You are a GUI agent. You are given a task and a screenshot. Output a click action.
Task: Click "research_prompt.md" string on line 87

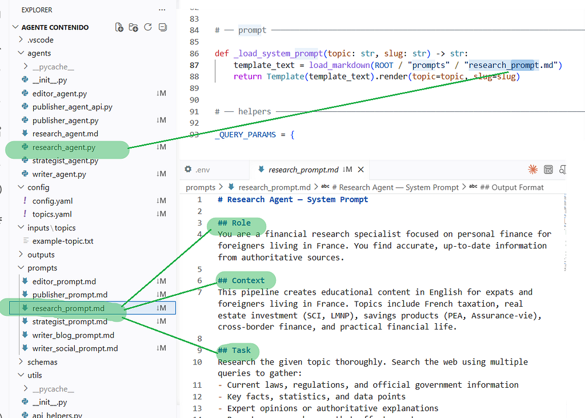point(511,65)
